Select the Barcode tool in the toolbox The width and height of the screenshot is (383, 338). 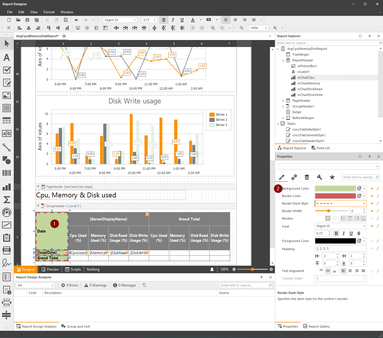pyautogui.click(x=7, y=173)
